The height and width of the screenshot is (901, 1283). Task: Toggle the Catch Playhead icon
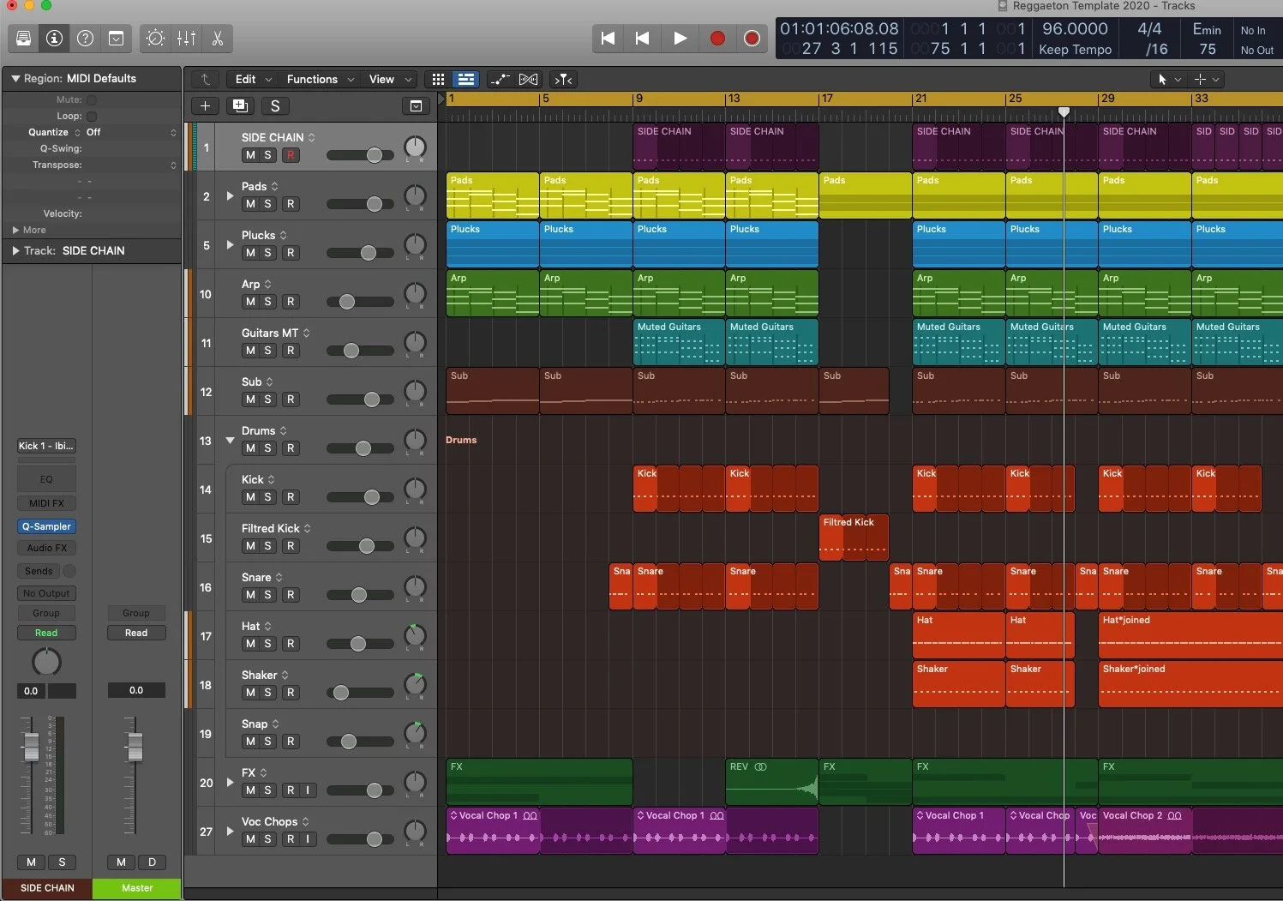[x=563, y=80]
